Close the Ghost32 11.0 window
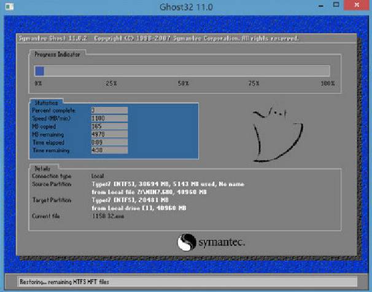372x292 pixels. click(356, 5)
